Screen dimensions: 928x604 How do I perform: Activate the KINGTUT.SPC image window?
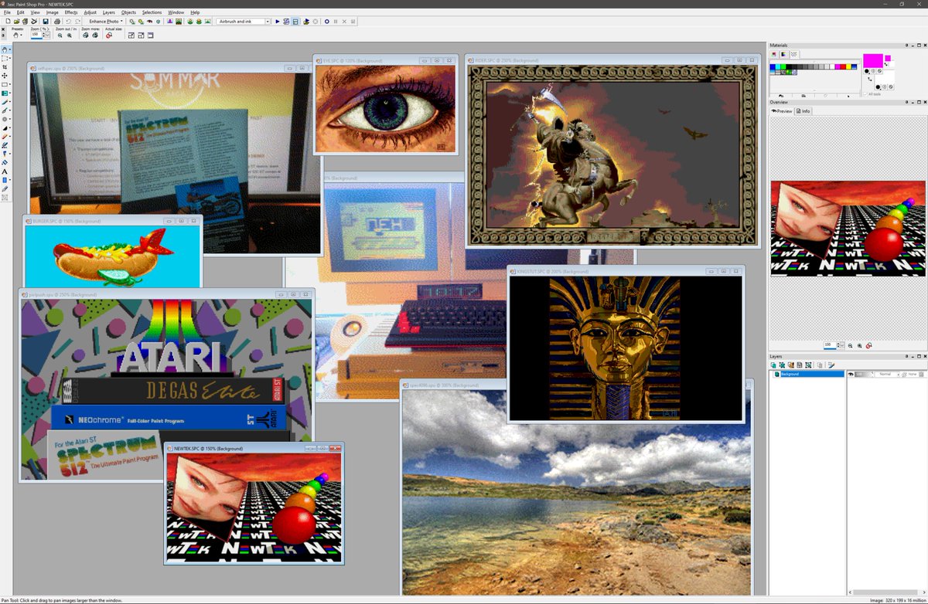pos(625,272)
